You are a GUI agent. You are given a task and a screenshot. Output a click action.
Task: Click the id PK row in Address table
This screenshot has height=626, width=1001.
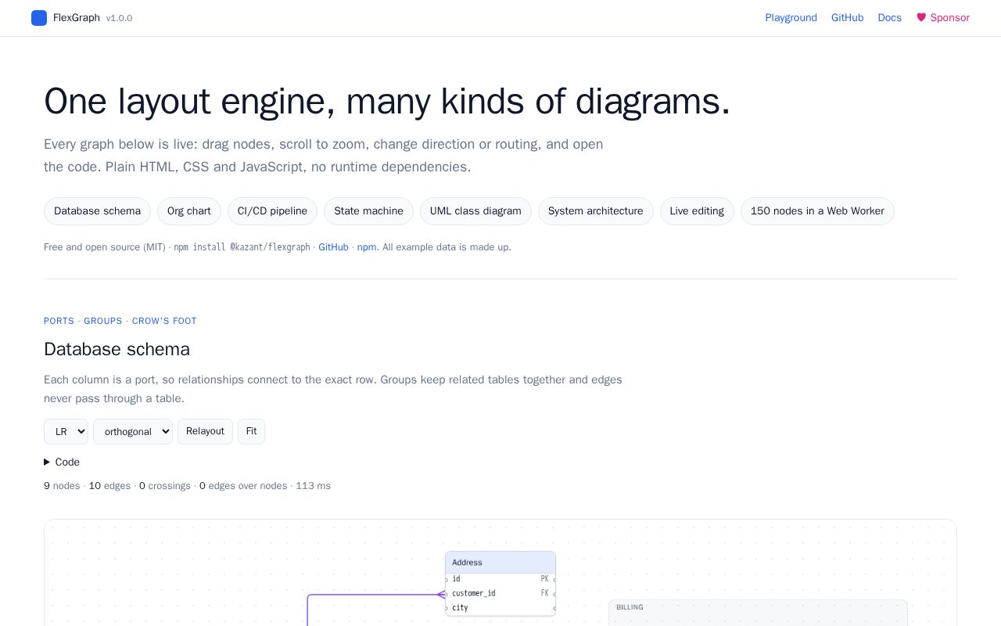(x=500, y=579)
